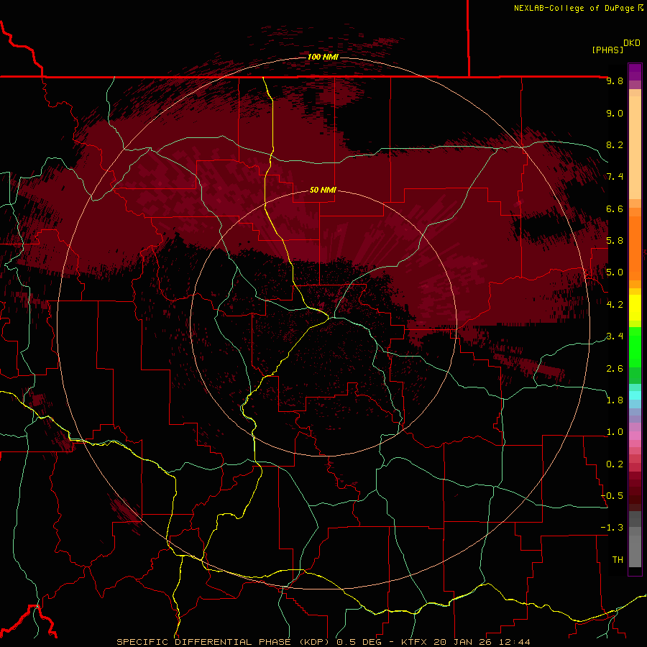
Task: Select the 9.8 value on color scale
Action: point(615,81)
